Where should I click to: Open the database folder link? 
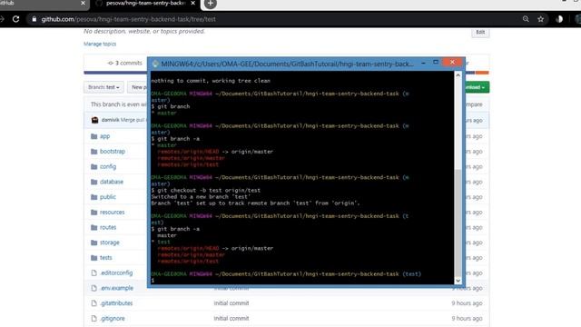(112, 182)
